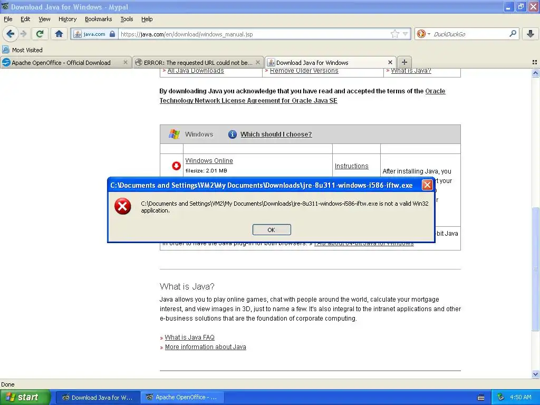The width and height of the screenshot is (540, 405).
Task: Click the red download arrow icon
Action: pyautogui.click(x=176, y=166)
